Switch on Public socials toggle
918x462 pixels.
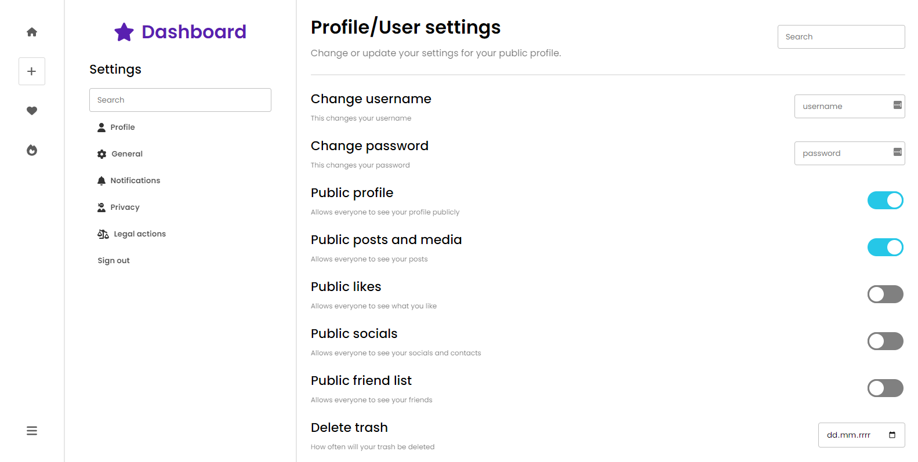885,341
